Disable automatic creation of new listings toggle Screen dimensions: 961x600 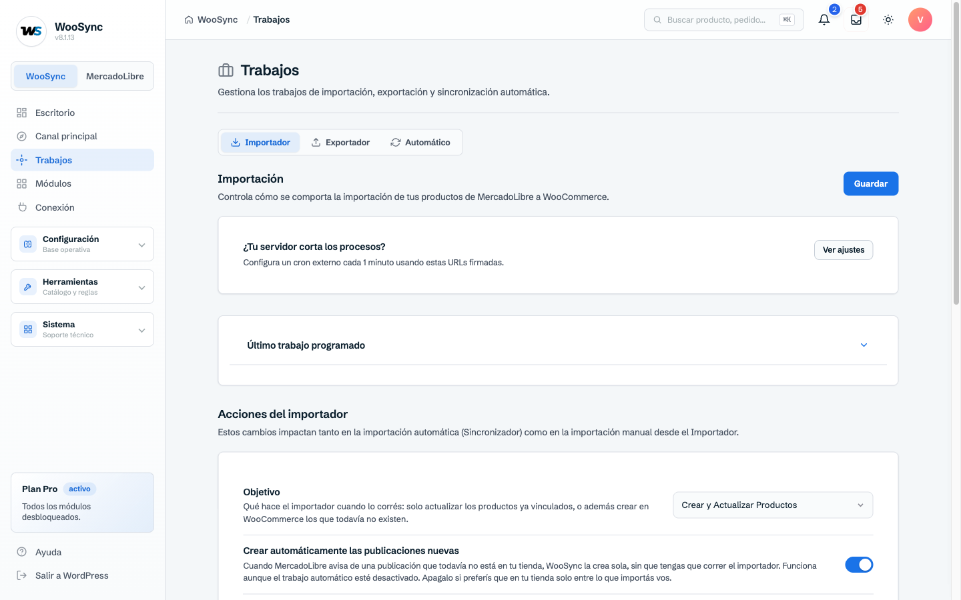[859, 565]
